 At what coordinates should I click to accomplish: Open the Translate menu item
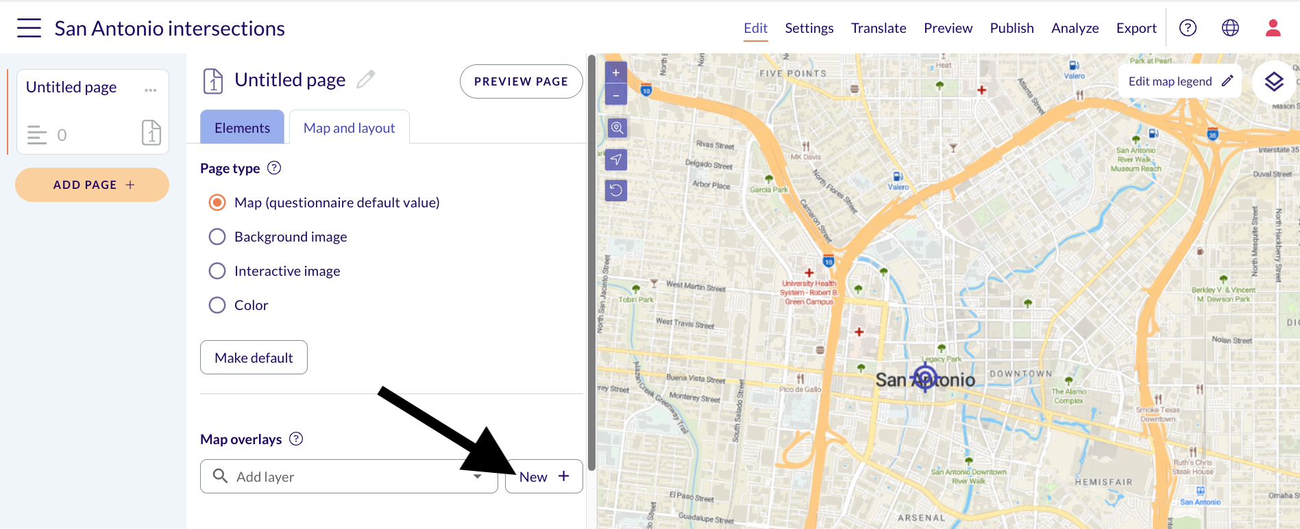click(879, 28)
